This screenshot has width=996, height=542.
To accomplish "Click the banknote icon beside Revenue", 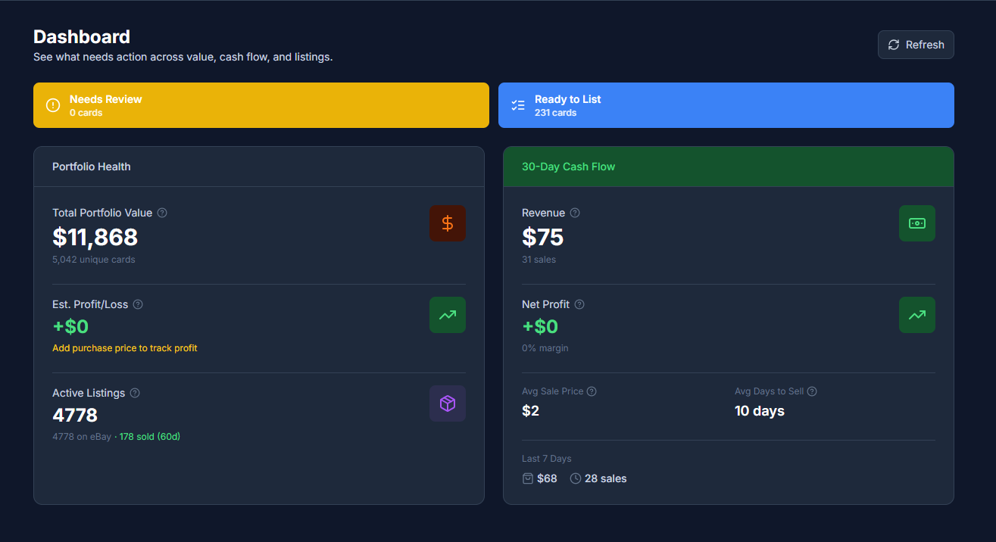I will (917, 223).
